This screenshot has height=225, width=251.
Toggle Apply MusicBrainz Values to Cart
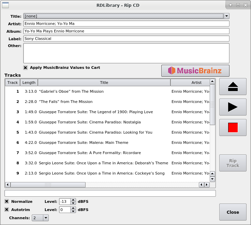[26, 67]
